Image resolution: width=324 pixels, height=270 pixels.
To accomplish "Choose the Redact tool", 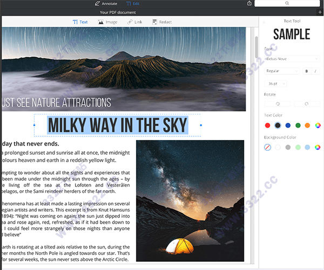I will click(x=162, y=22).
